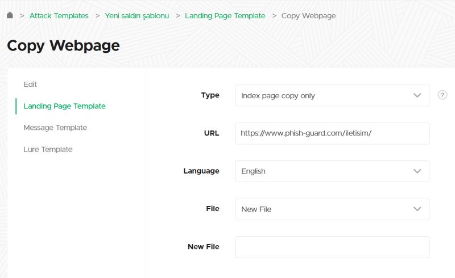The image size is (455, 278).
Task: Click the Copy Webpage page heading
Action: point(63,46)
